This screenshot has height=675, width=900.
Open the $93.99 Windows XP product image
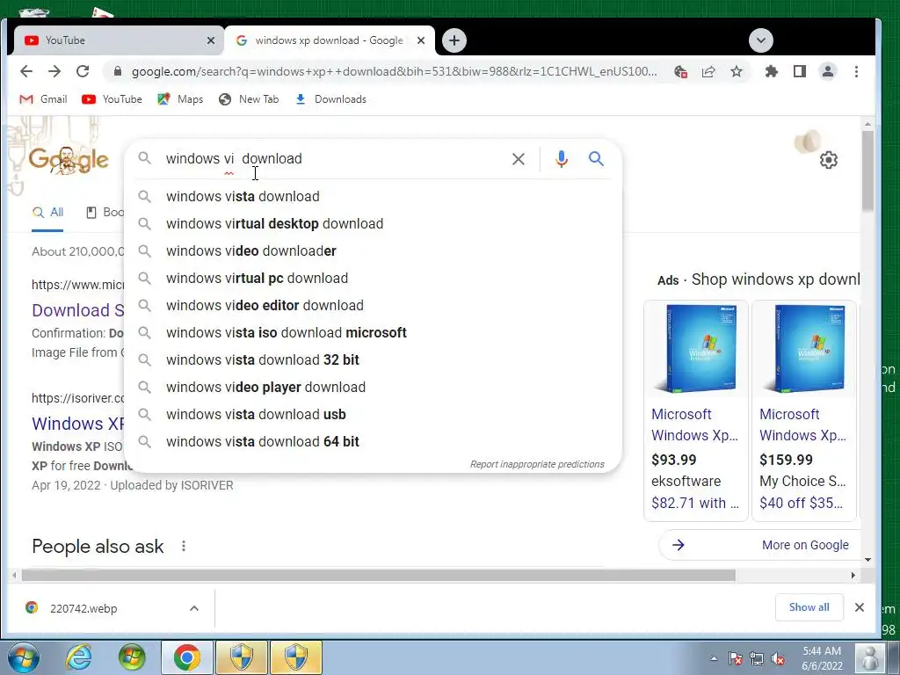pyautogui.click(x=696, y=349)
